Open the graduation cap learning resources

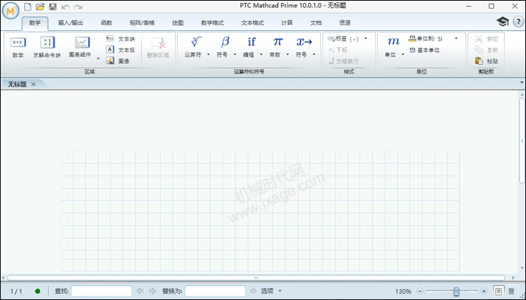click(x=503, y=22)
